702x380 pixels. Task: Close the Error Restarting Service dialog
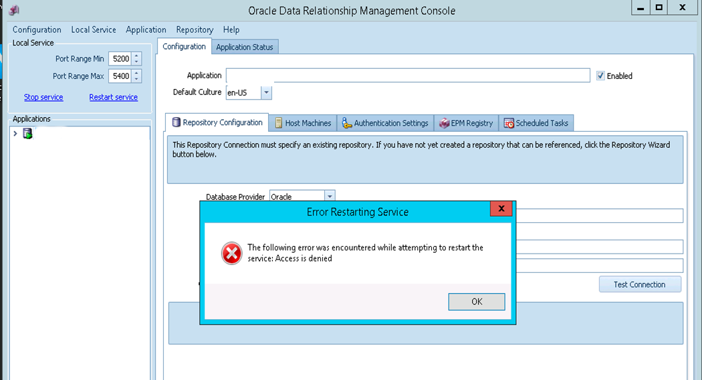point(501,209)
